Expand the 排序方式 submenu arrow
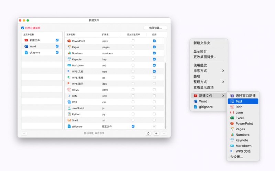The image size is (275, 171). [x=223, y=71]
